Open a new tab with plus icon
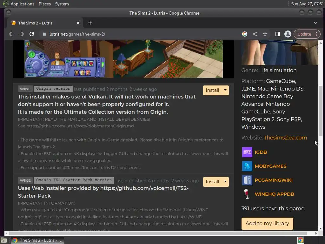Screen dimensions: 325x244 tap(90, 23)
